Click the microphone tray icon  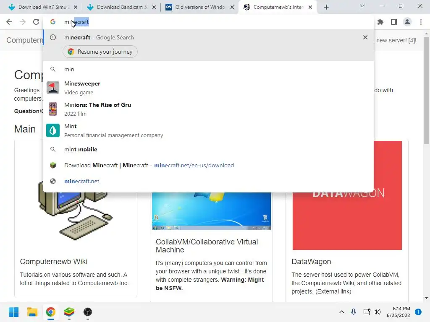coord(354,312)
